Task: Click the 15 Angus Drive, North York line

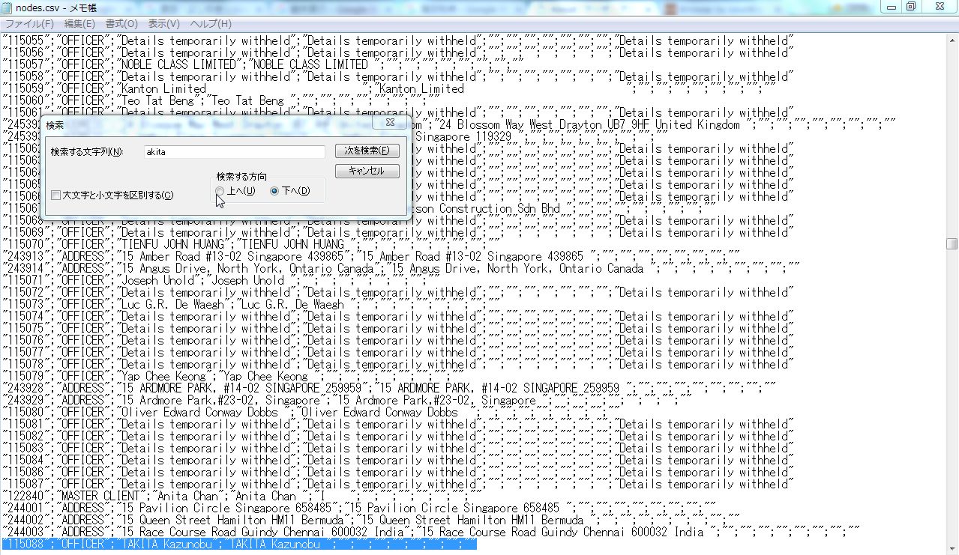Action: point(401,269)
